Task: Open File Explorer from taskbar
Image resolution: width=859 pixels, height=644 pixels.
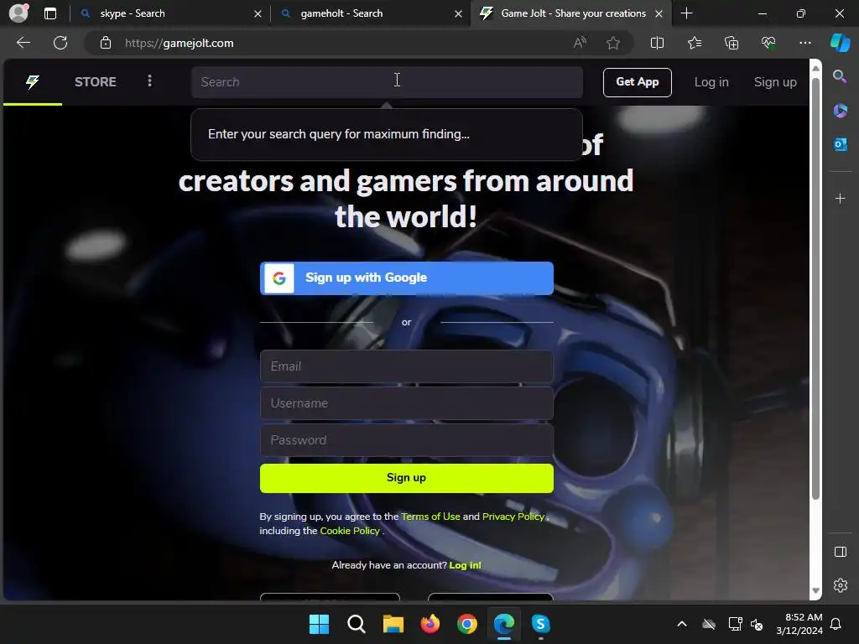Action: point(393,624)
